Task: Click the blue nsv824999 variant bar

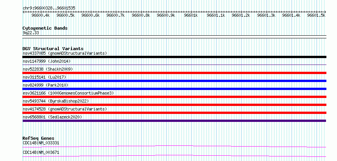Action: pos(174,89)
